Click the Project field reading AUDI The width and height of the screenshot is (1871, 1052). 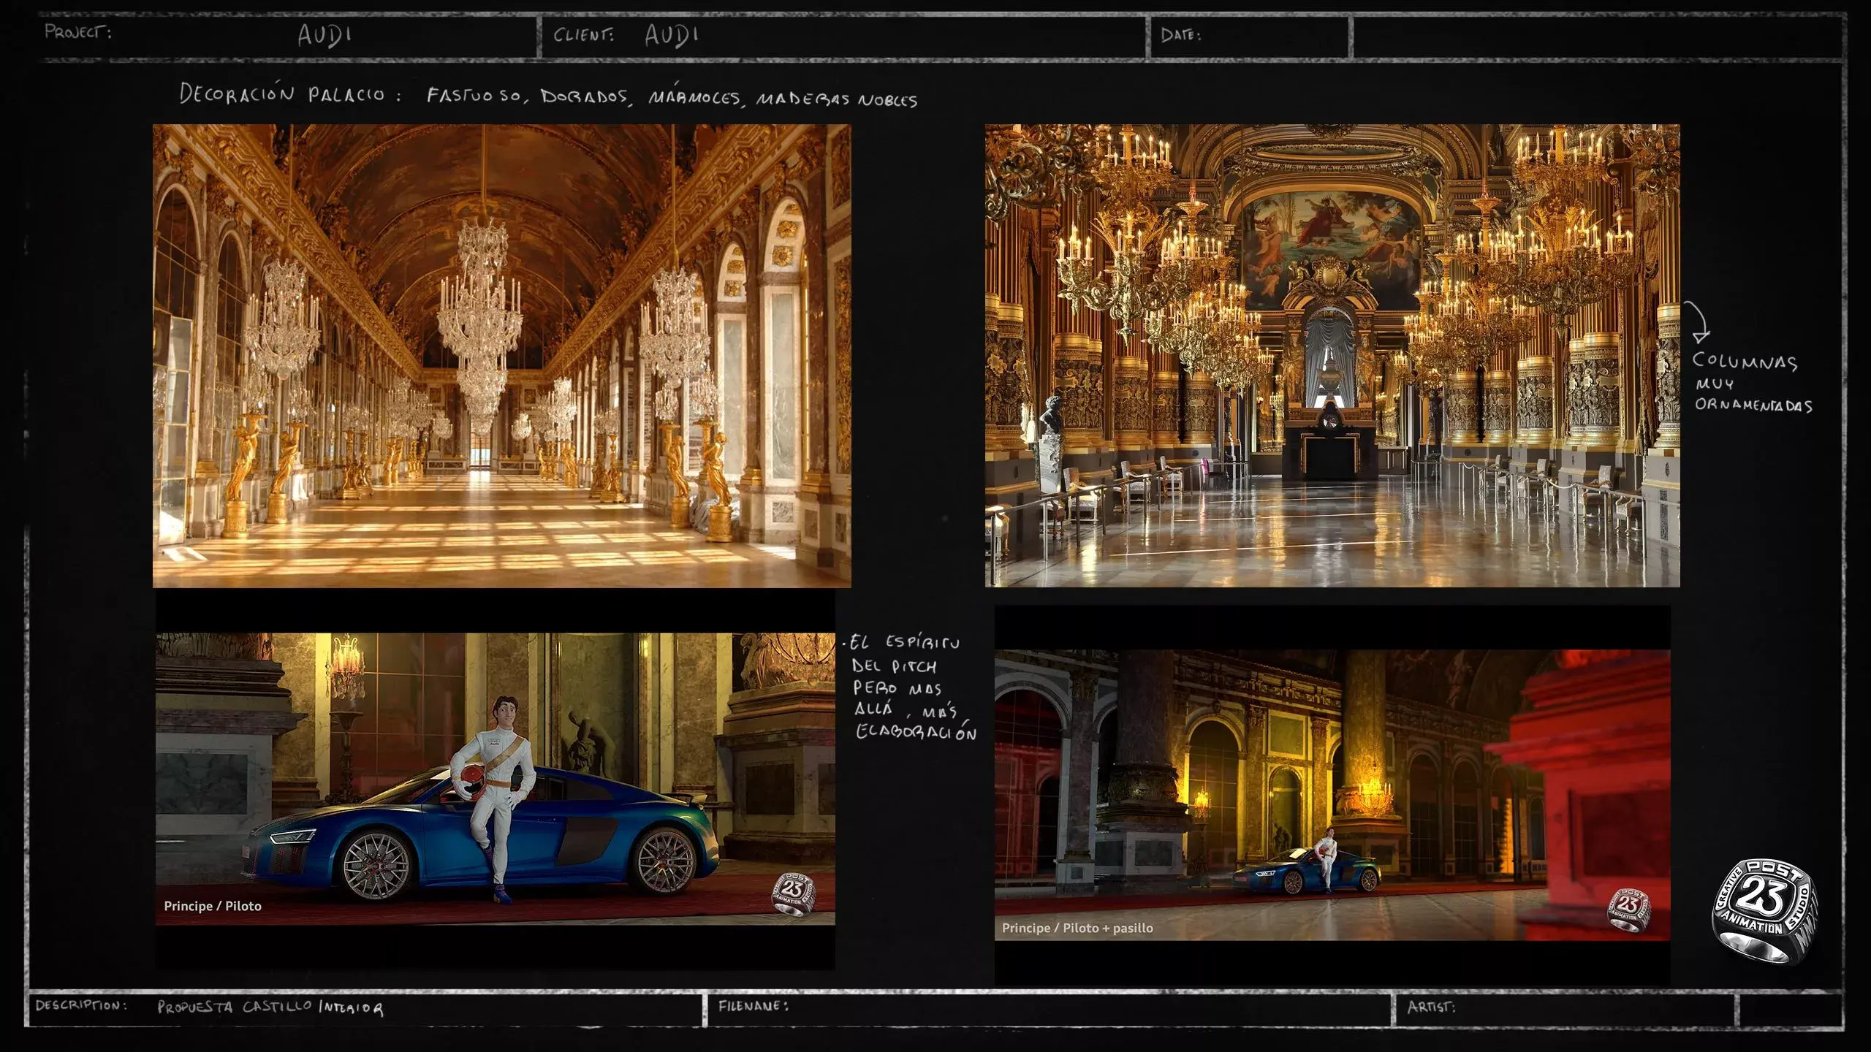click(x=325, y=35)
